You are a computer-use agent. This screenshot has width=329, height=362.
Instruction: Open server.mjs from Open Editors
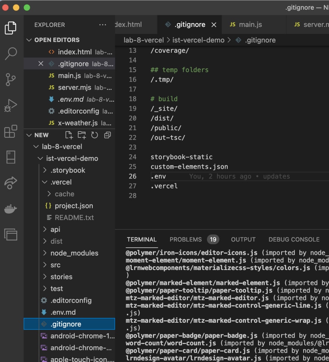tap(69, 88)
